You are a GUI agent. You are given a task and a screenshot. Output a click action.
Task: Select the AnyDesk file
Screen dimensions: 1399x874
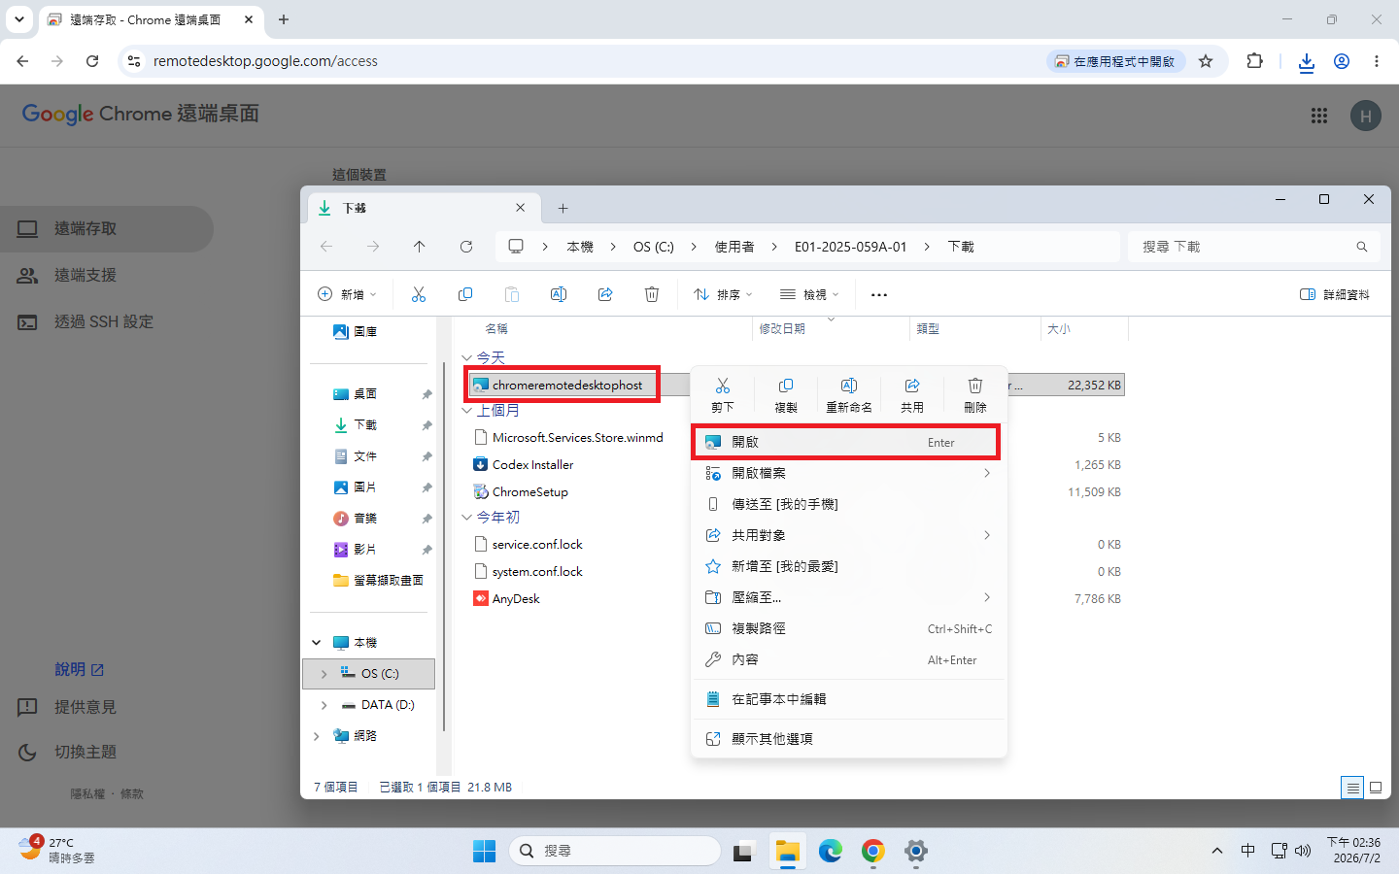(x=515, y=599)
